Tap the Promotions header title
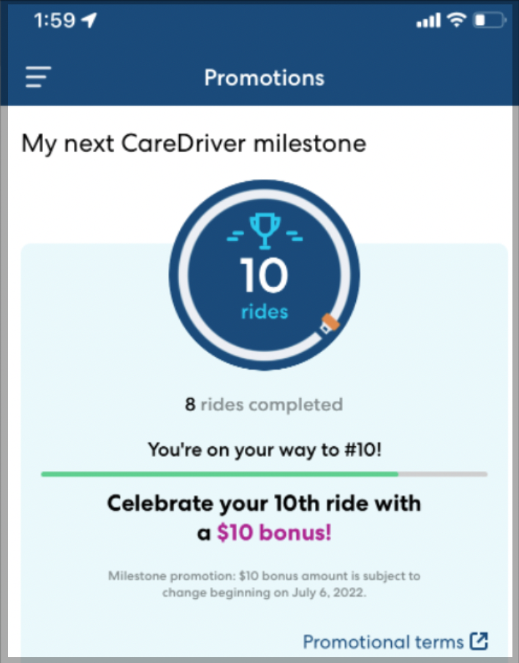Screen dimensions: 519x663 coord(264,77)
